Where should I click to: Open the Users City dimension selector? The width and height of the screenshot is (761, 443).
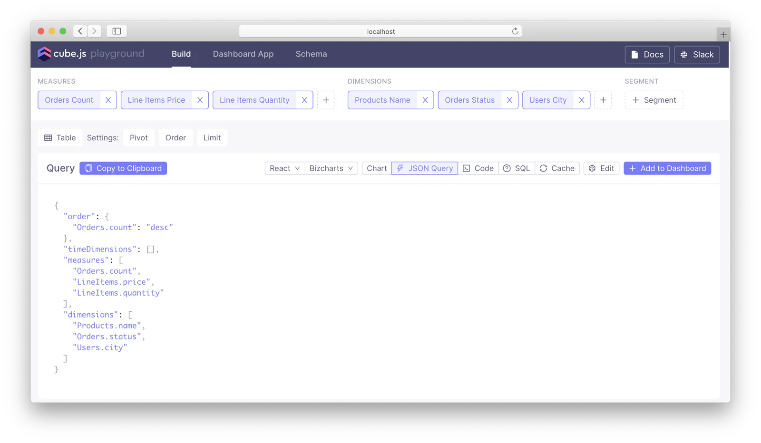click(548, 100)
